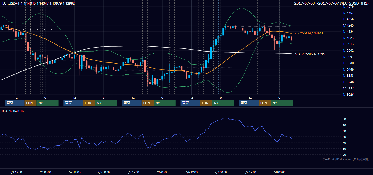Viewport: 373px width, 175px height.
Task: Click the <-<25,SMA,1.14103 label
Action: click(x=309, y=34)
